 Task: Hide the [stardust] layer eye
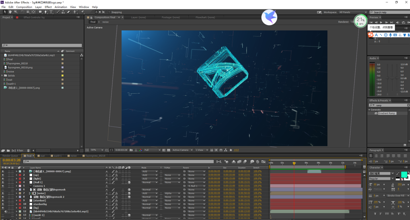coord(3,201)
